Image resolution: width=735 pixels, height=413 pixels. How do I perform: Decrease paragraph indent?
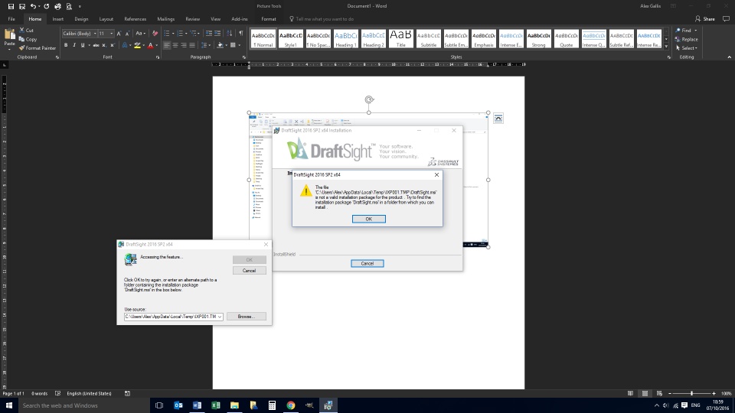pos(209,33)
